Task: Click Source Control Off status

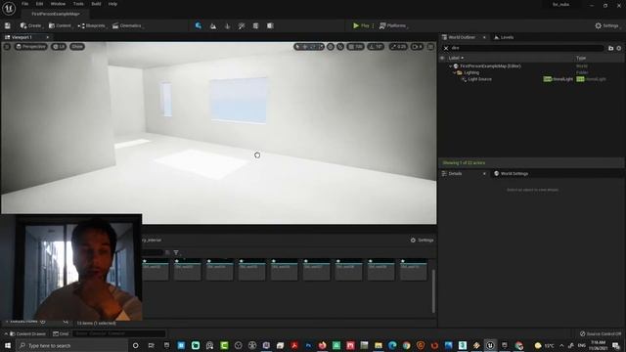Action: (x=601, y=333)
